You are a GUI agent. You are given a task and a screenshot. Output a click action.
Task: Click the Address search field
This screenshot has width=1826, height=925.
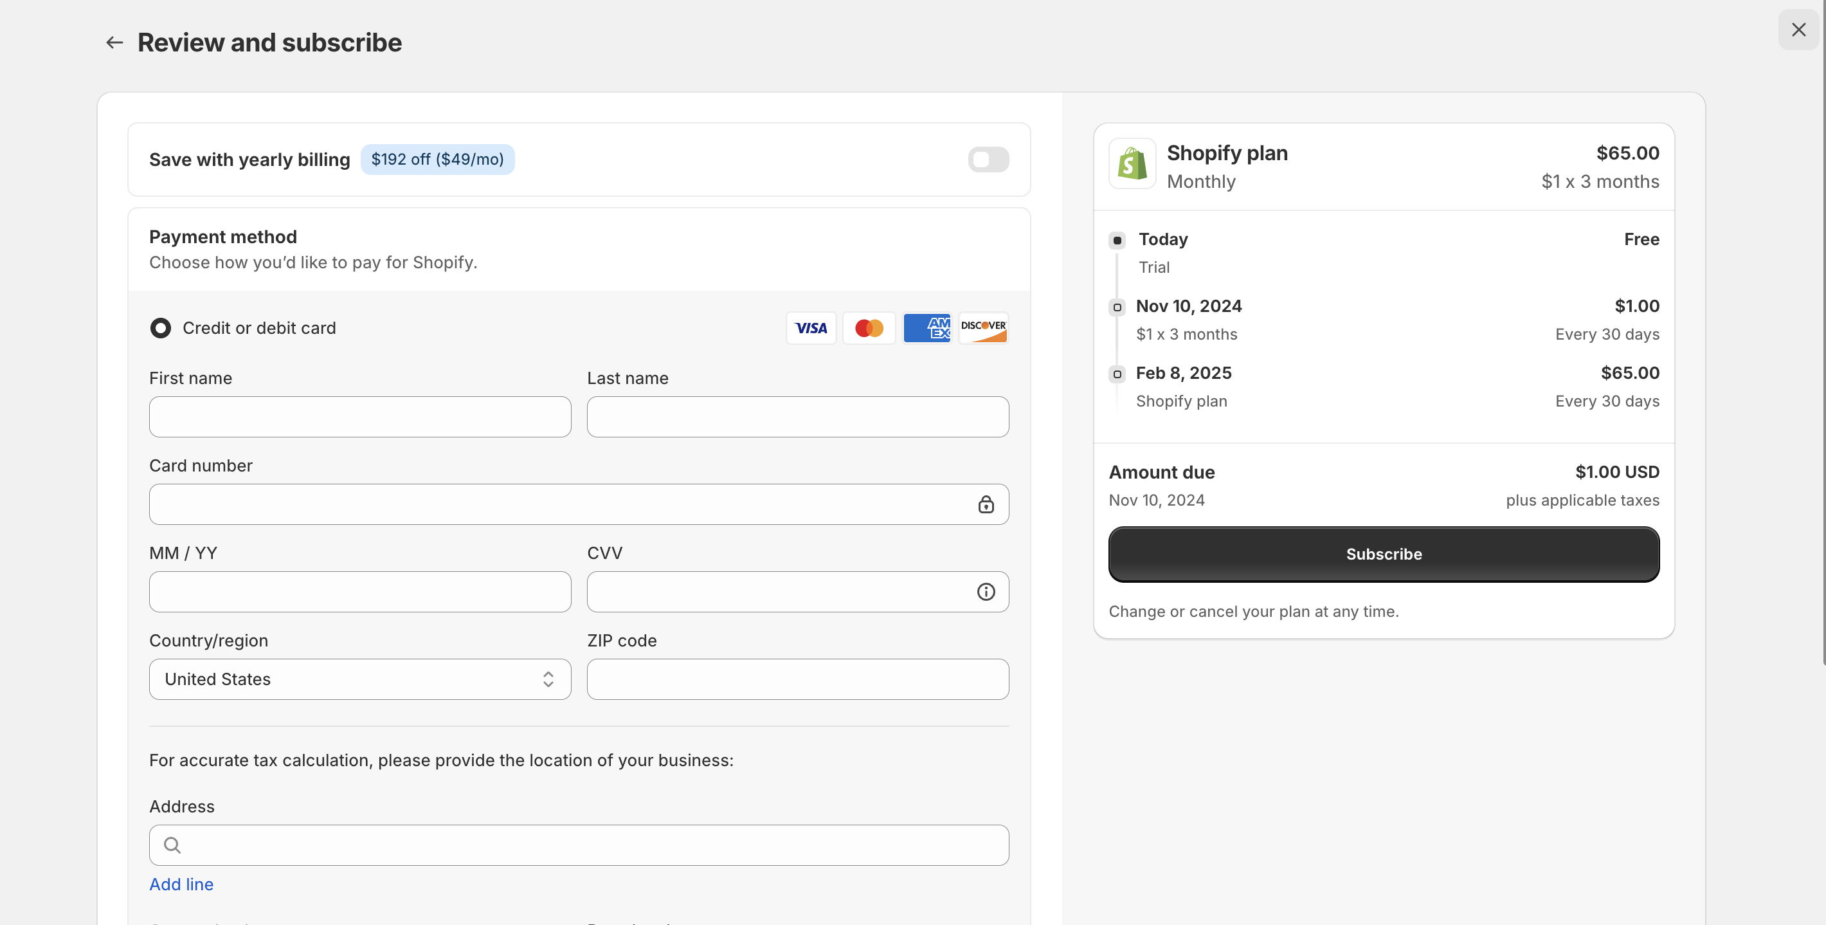(x=579, y=845)
